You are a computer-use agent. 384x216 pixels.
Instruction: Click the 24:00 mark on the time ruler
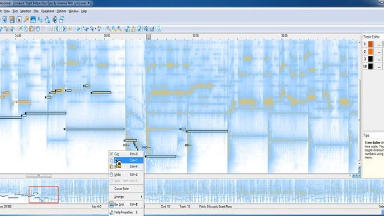(18, 36)
